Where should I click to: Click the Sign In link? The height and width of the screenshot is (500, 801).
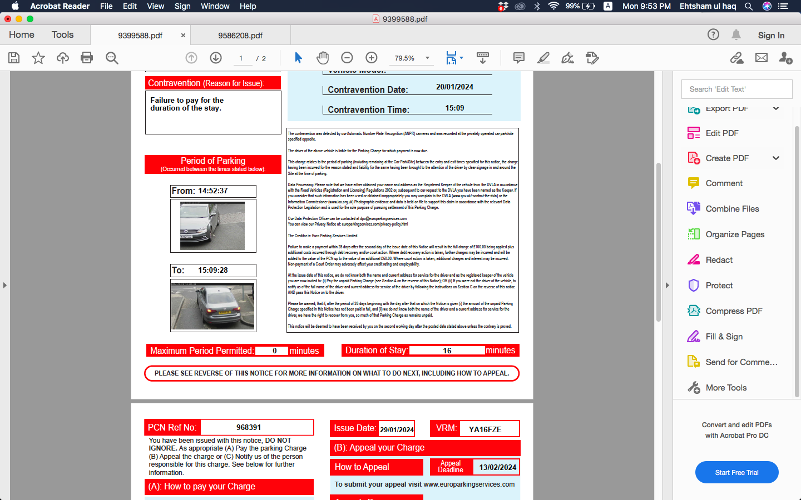[771, 35]
